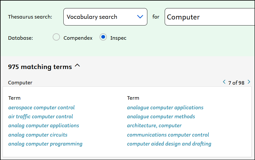255x160 pixels.
Task: Open the aerospace computer control term
Action: click(41, 108)
